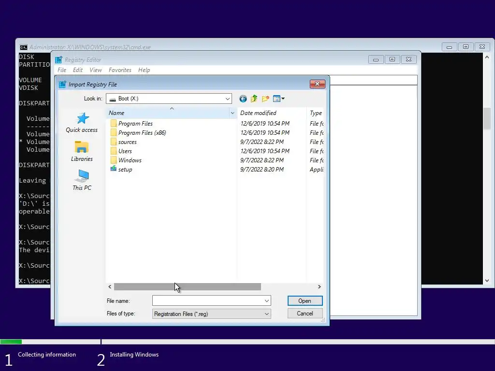Image resolution: width=495 pixels, height=371 pixels.
Task: Open the View menu in Registry Editor
Action: 96,70
